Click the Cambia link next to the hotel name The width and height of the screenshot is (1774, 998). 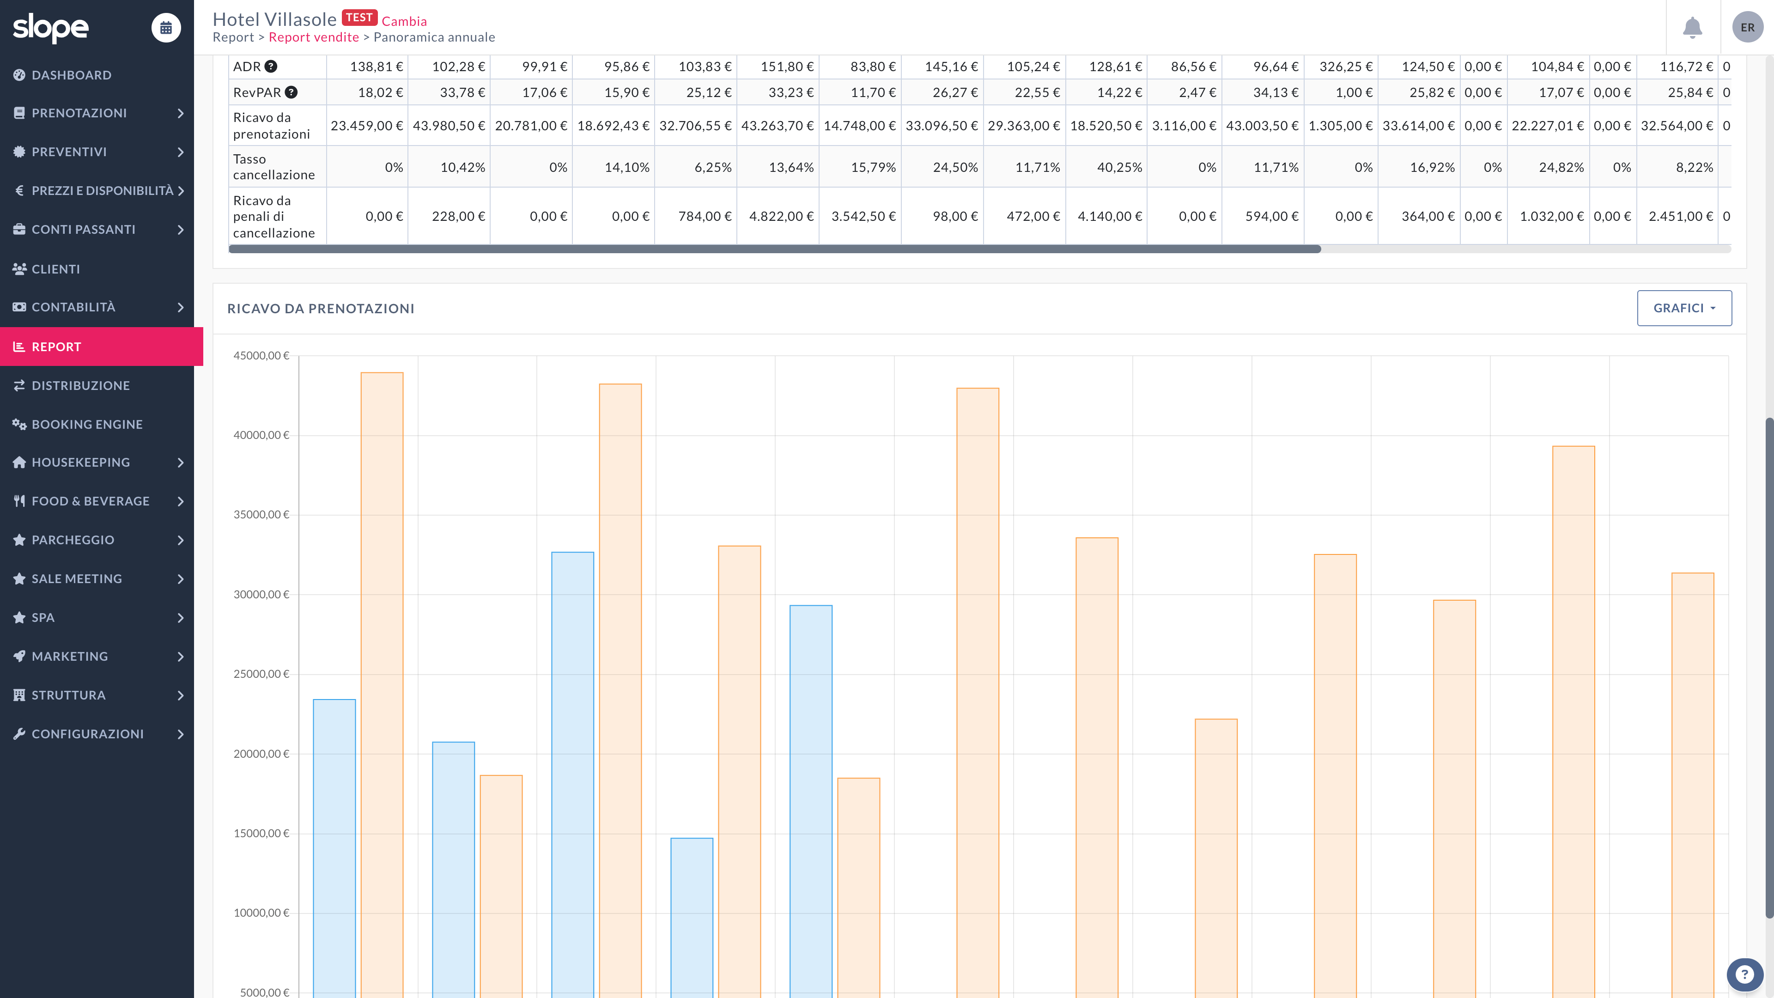(x=404, y=21)
